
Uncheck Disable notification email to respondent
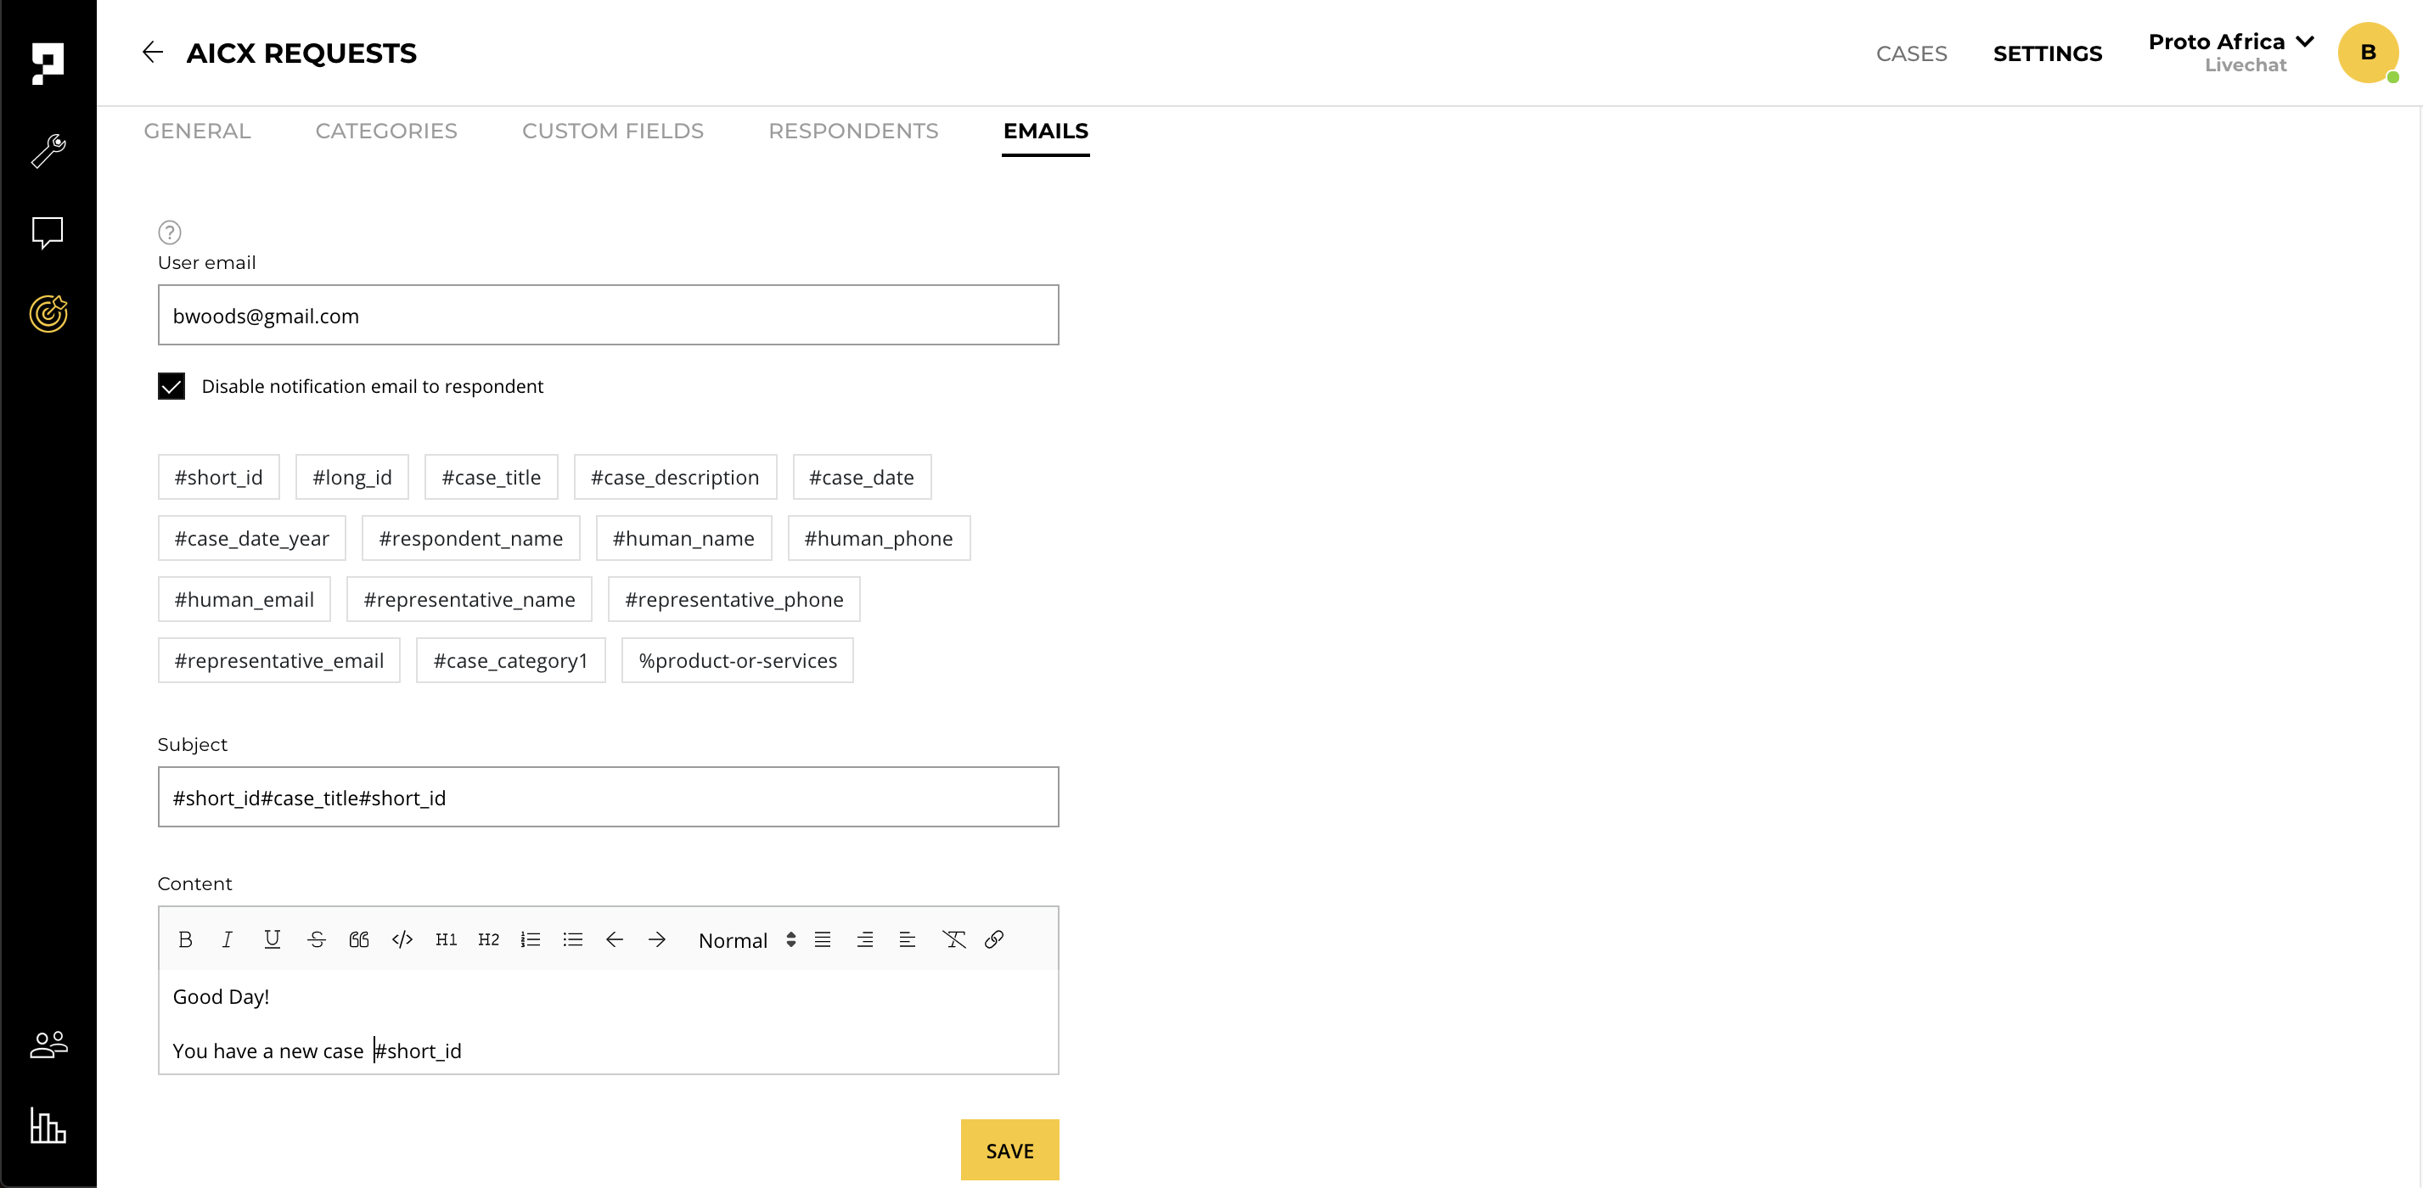(171, 386)
